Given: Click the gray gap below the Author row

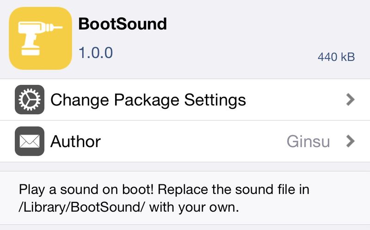Looking at the screenshot, I should [x=185, y=166].
